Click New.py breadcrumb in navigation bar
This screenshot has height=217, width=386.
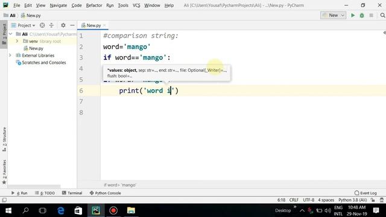pos(31,15)
